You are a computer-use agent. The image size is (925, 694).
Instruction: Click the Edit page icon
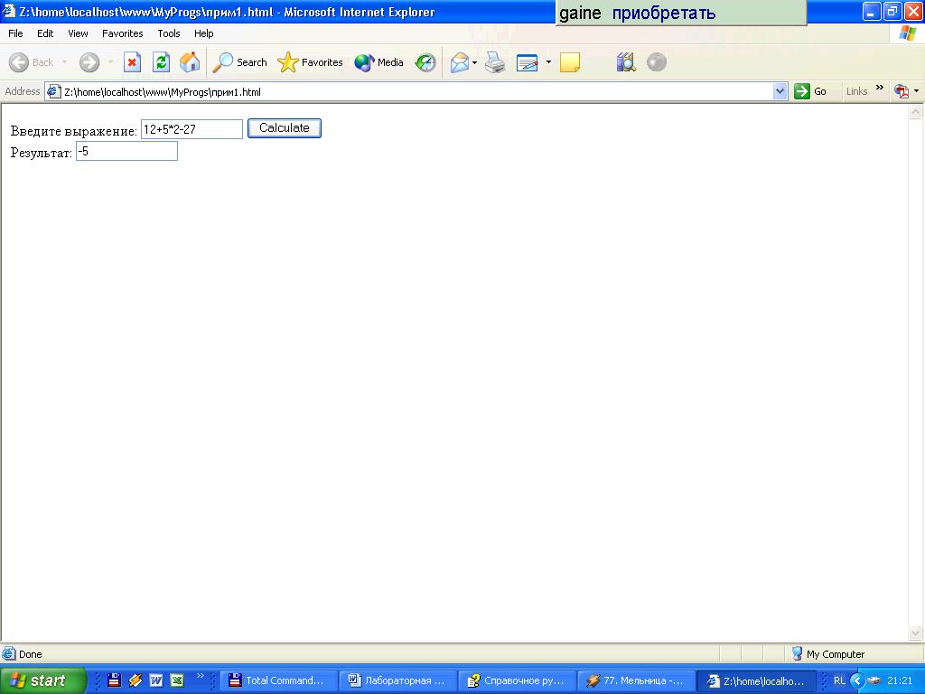(528, 62)
